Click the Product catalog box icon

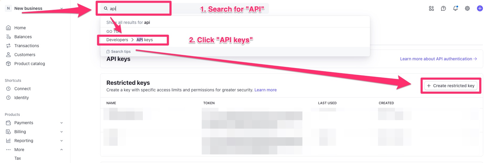[x=8, y=64]
